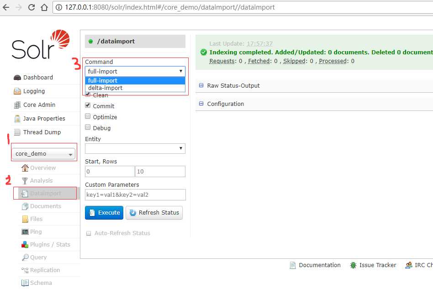Viewport: 433px width, 289px height.
Task: Click the Dataimport document icon
Action: coord(25,194)
